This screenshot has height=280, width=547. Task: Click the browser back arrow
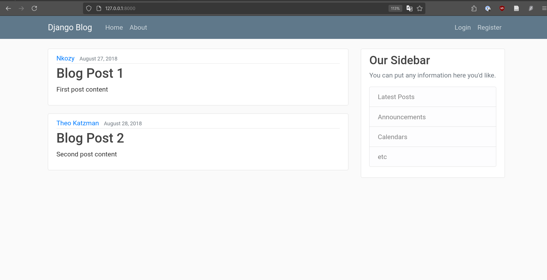pos(8,8)
